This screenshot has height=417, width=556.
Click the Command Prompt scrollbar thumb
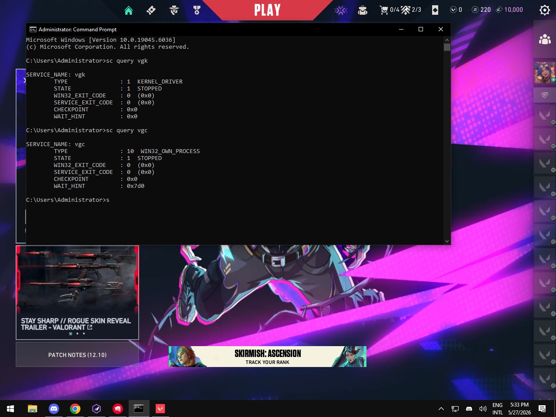(447, 47)
